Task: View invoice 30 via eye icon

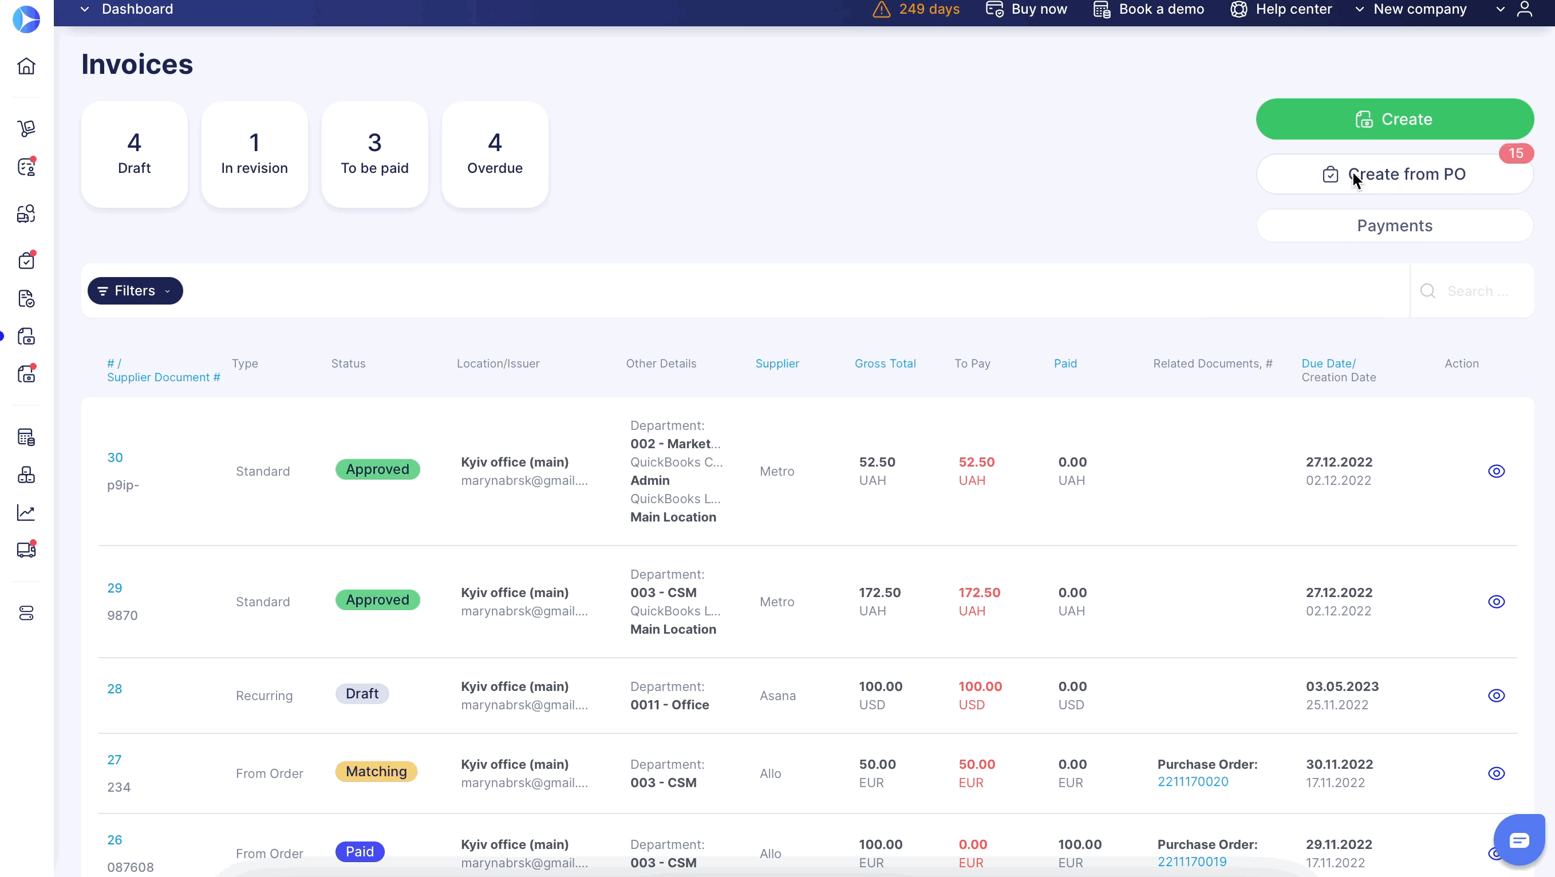Action: pos(1496,471)
